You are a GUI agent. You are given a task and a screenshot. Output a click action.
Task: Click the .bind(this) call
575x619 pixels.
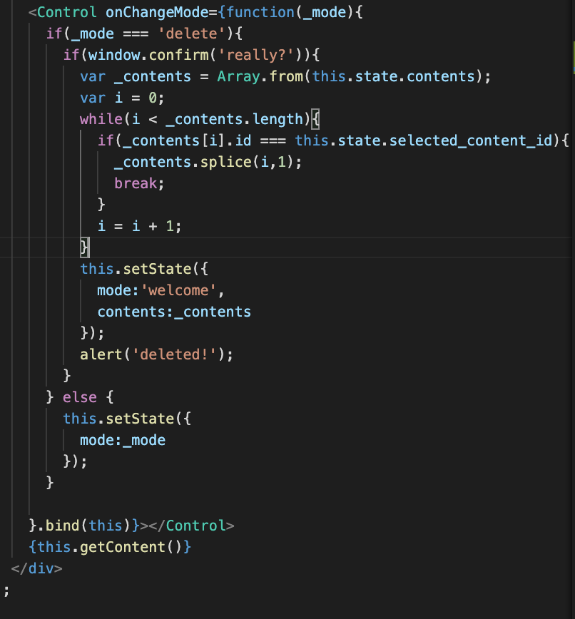pyautogui.click(x=84, y=526)
